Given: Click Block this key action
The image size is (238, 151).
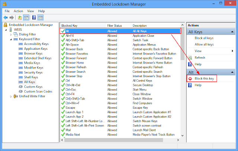Looking at the screenshot, I should coord(204,78).
